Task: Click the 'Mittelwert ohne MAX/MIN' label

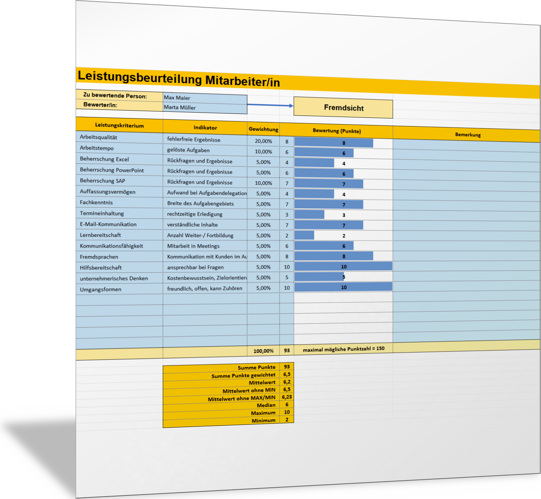Action: (241, 398)
